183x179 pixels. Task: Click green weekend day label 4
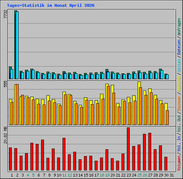28,175
